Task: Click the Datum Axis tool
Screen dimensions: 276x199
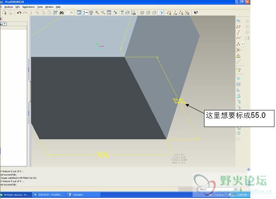Action: [x=238, y=32]
